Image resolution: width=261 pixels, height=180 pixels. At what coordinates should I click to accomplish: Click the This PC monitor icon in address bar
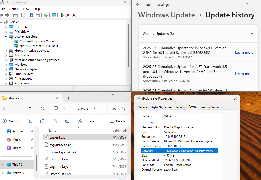pos(56,108)
